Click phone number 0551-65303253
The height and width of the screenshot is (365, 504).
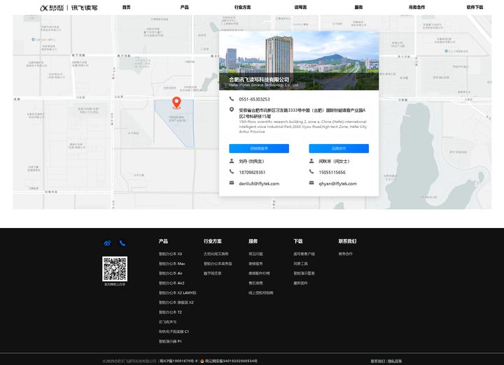tap(254, 99)
